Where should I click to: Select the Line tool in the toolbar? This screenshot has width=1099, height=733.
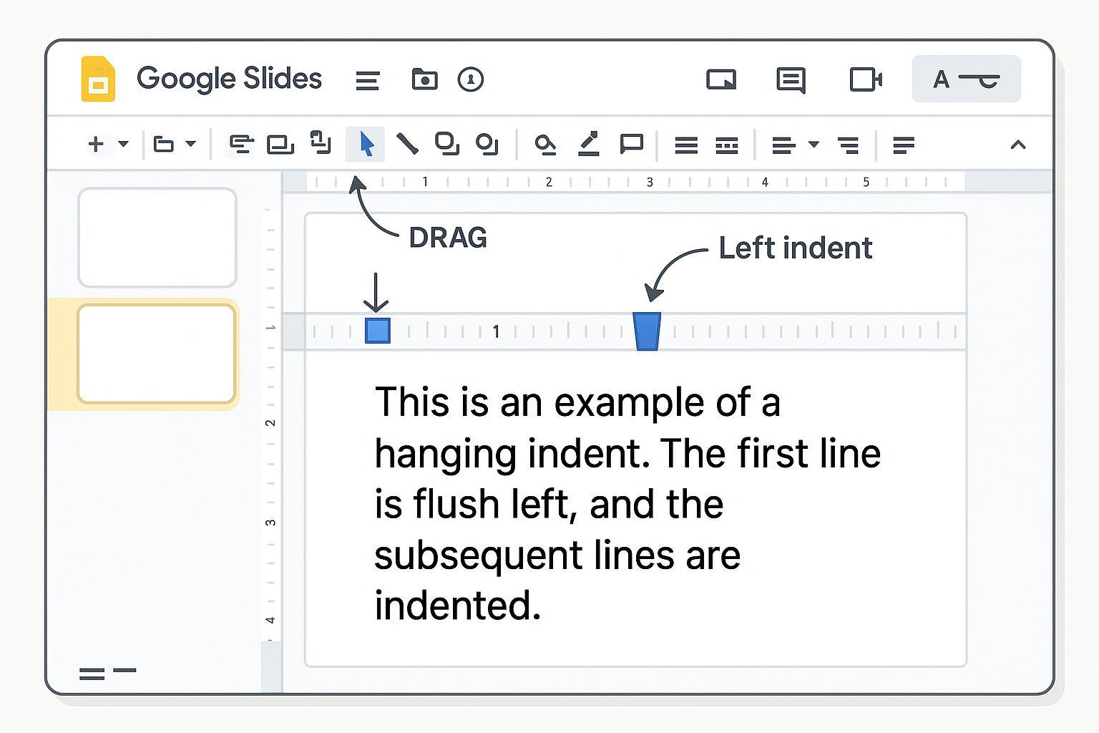tap(407, 144)
